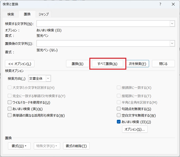This screenshot has width=180, height=157.
Task: Open the 検索方向 文書全体 dropdown
Action: pos(40,79)
